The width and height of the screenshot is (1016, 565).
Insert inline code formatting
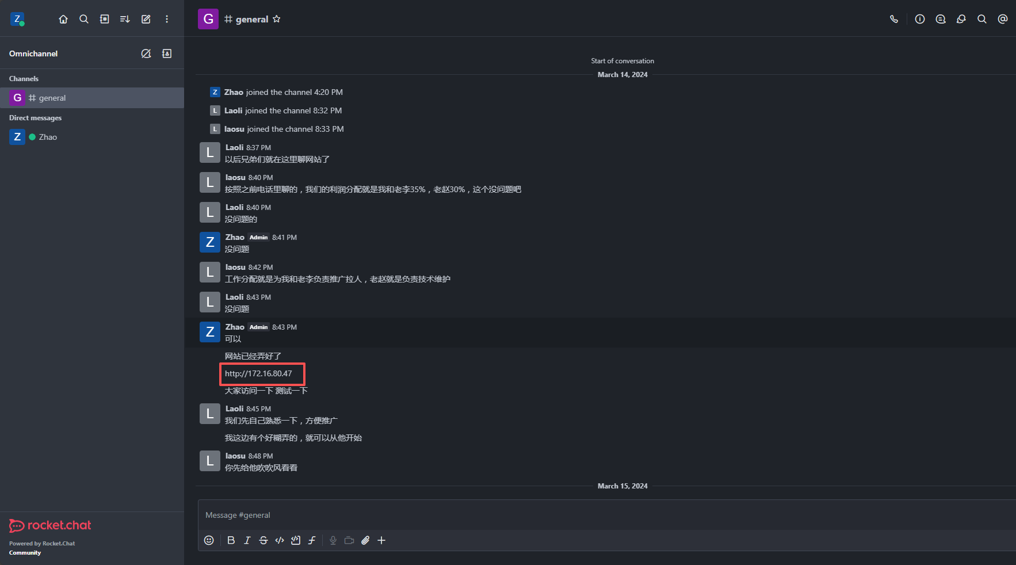(x=280, y=540)
